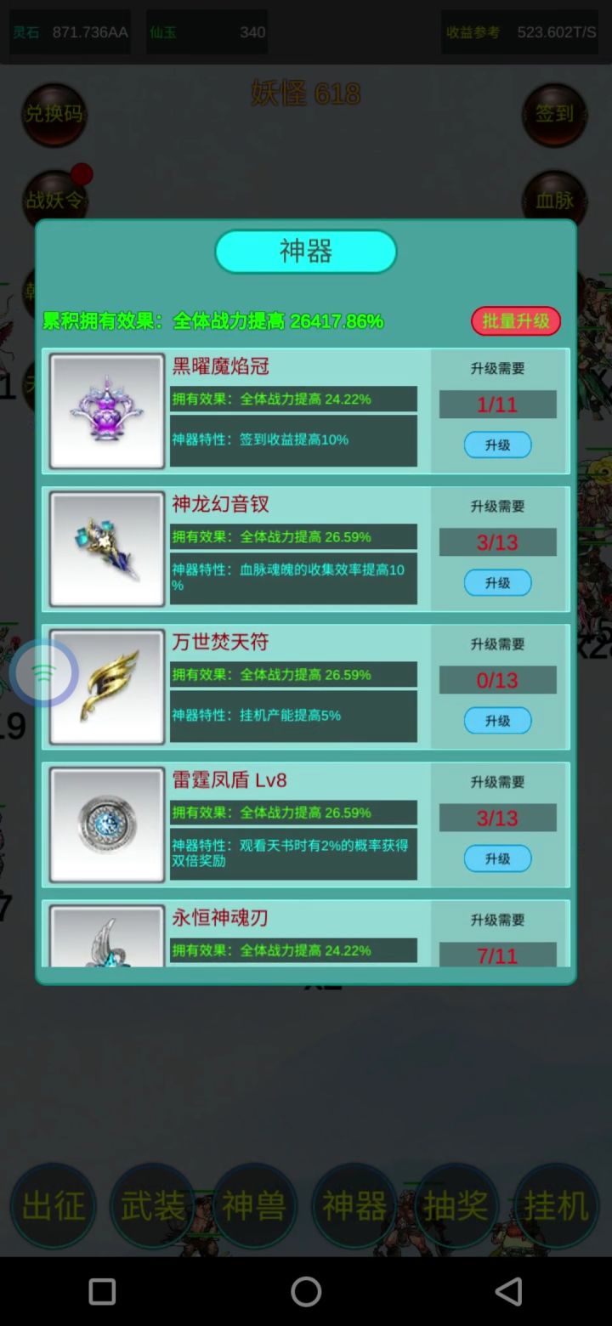Switch to the 挂机 idle tab
This screenshot has width=612, height=1326.
[556, 1205]
